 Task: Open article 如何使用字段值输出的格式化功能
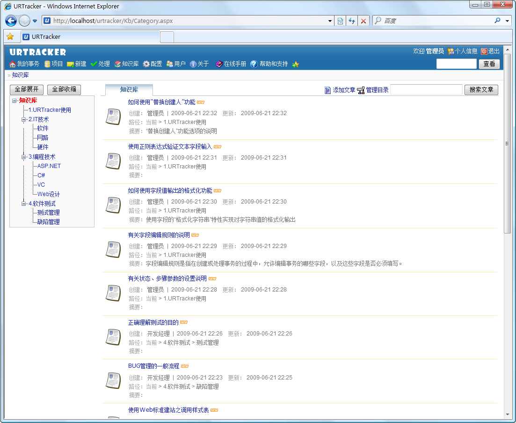tap(170, 190)
